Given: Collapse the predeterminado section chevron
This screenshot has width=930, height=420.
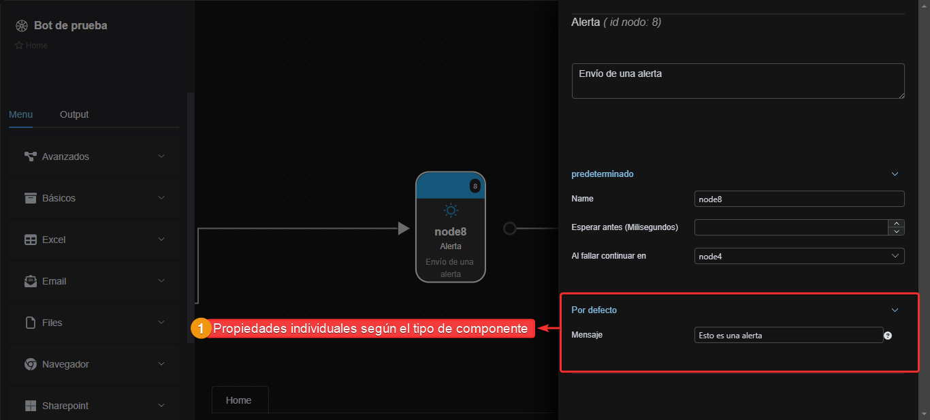Looking at the screenshot, I should [x=895, y=174].
